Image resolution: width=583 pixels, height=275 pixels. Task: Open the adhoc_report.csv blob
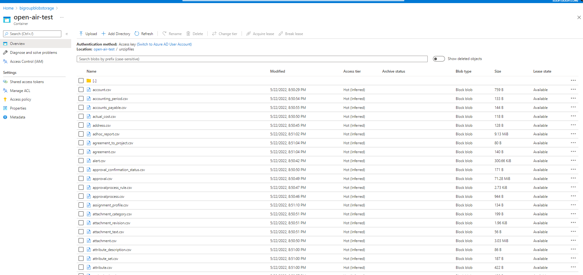point(106,134)
